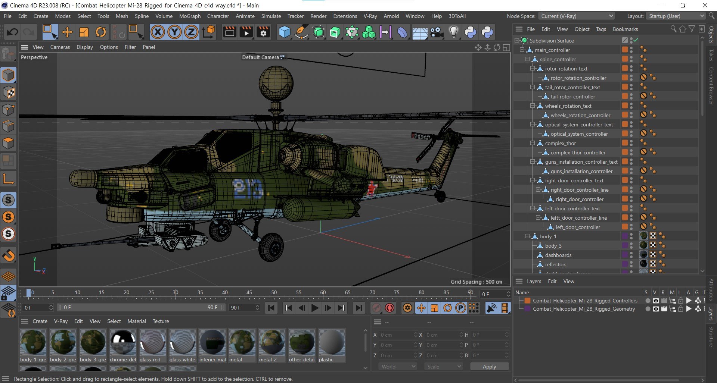This screenshot has width=717, height=383.
Task: Open the Scale mode dropdown
Action: click(x=444, y=367)
